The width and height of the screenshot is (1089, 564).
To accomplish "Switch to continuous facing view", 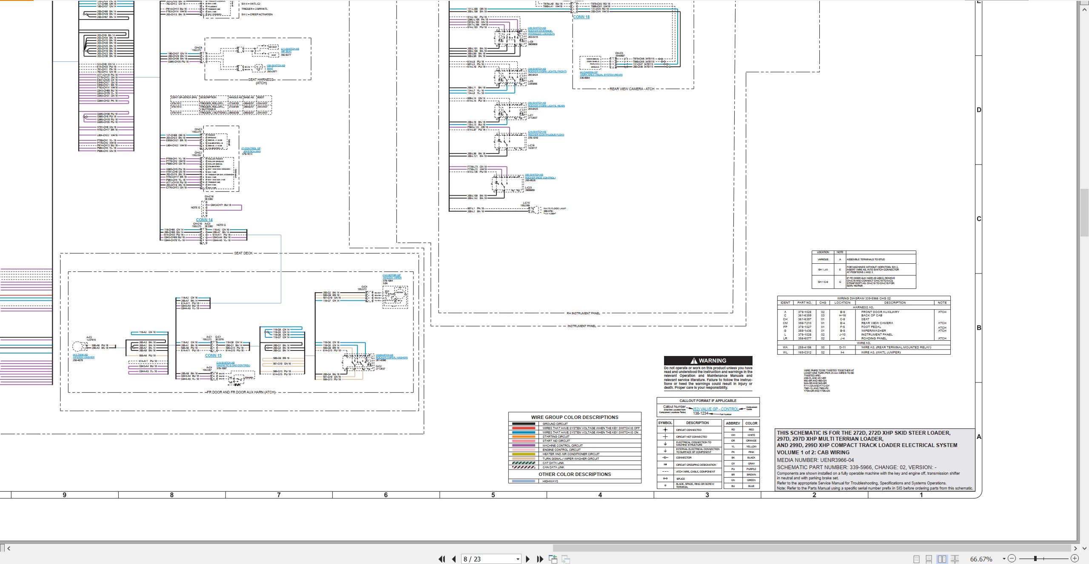I will [x=955, y=559].
